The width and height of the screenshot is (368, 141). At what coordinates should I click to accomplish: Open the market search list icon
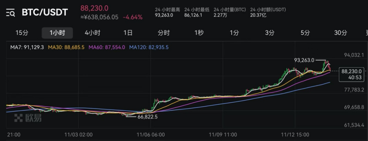point(10,13)
